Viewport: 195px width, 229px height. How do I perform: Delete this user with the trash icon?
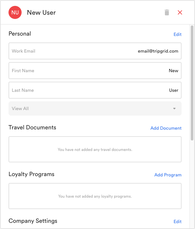[x=167, y=12]
